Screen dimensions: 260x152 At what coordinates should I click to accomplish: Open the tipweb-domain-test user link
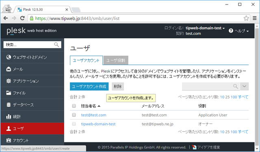pyautogui.click(x=98, y=124)
